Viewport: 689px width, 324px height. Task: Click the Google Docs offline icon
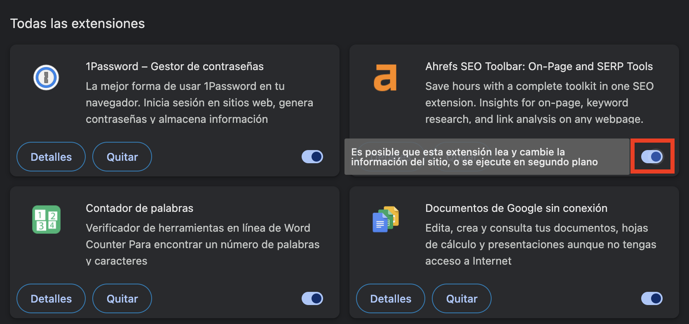[x=386, y=219]
